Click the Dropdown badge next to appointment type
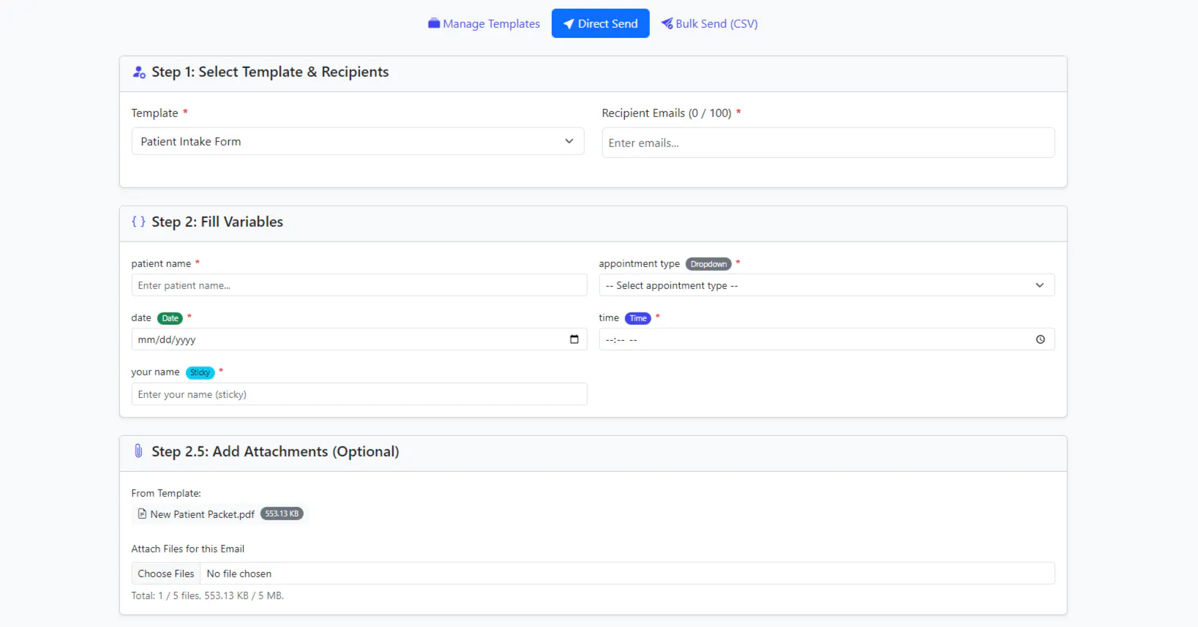 [x=708, y=264]
